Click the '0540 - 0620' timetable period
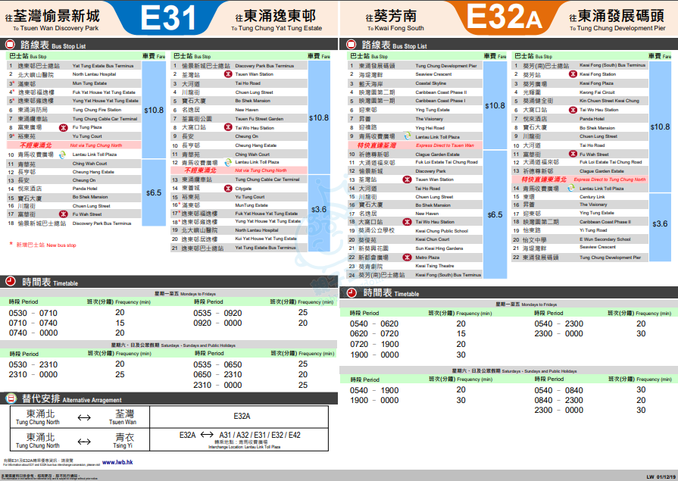 coord(374,323)
